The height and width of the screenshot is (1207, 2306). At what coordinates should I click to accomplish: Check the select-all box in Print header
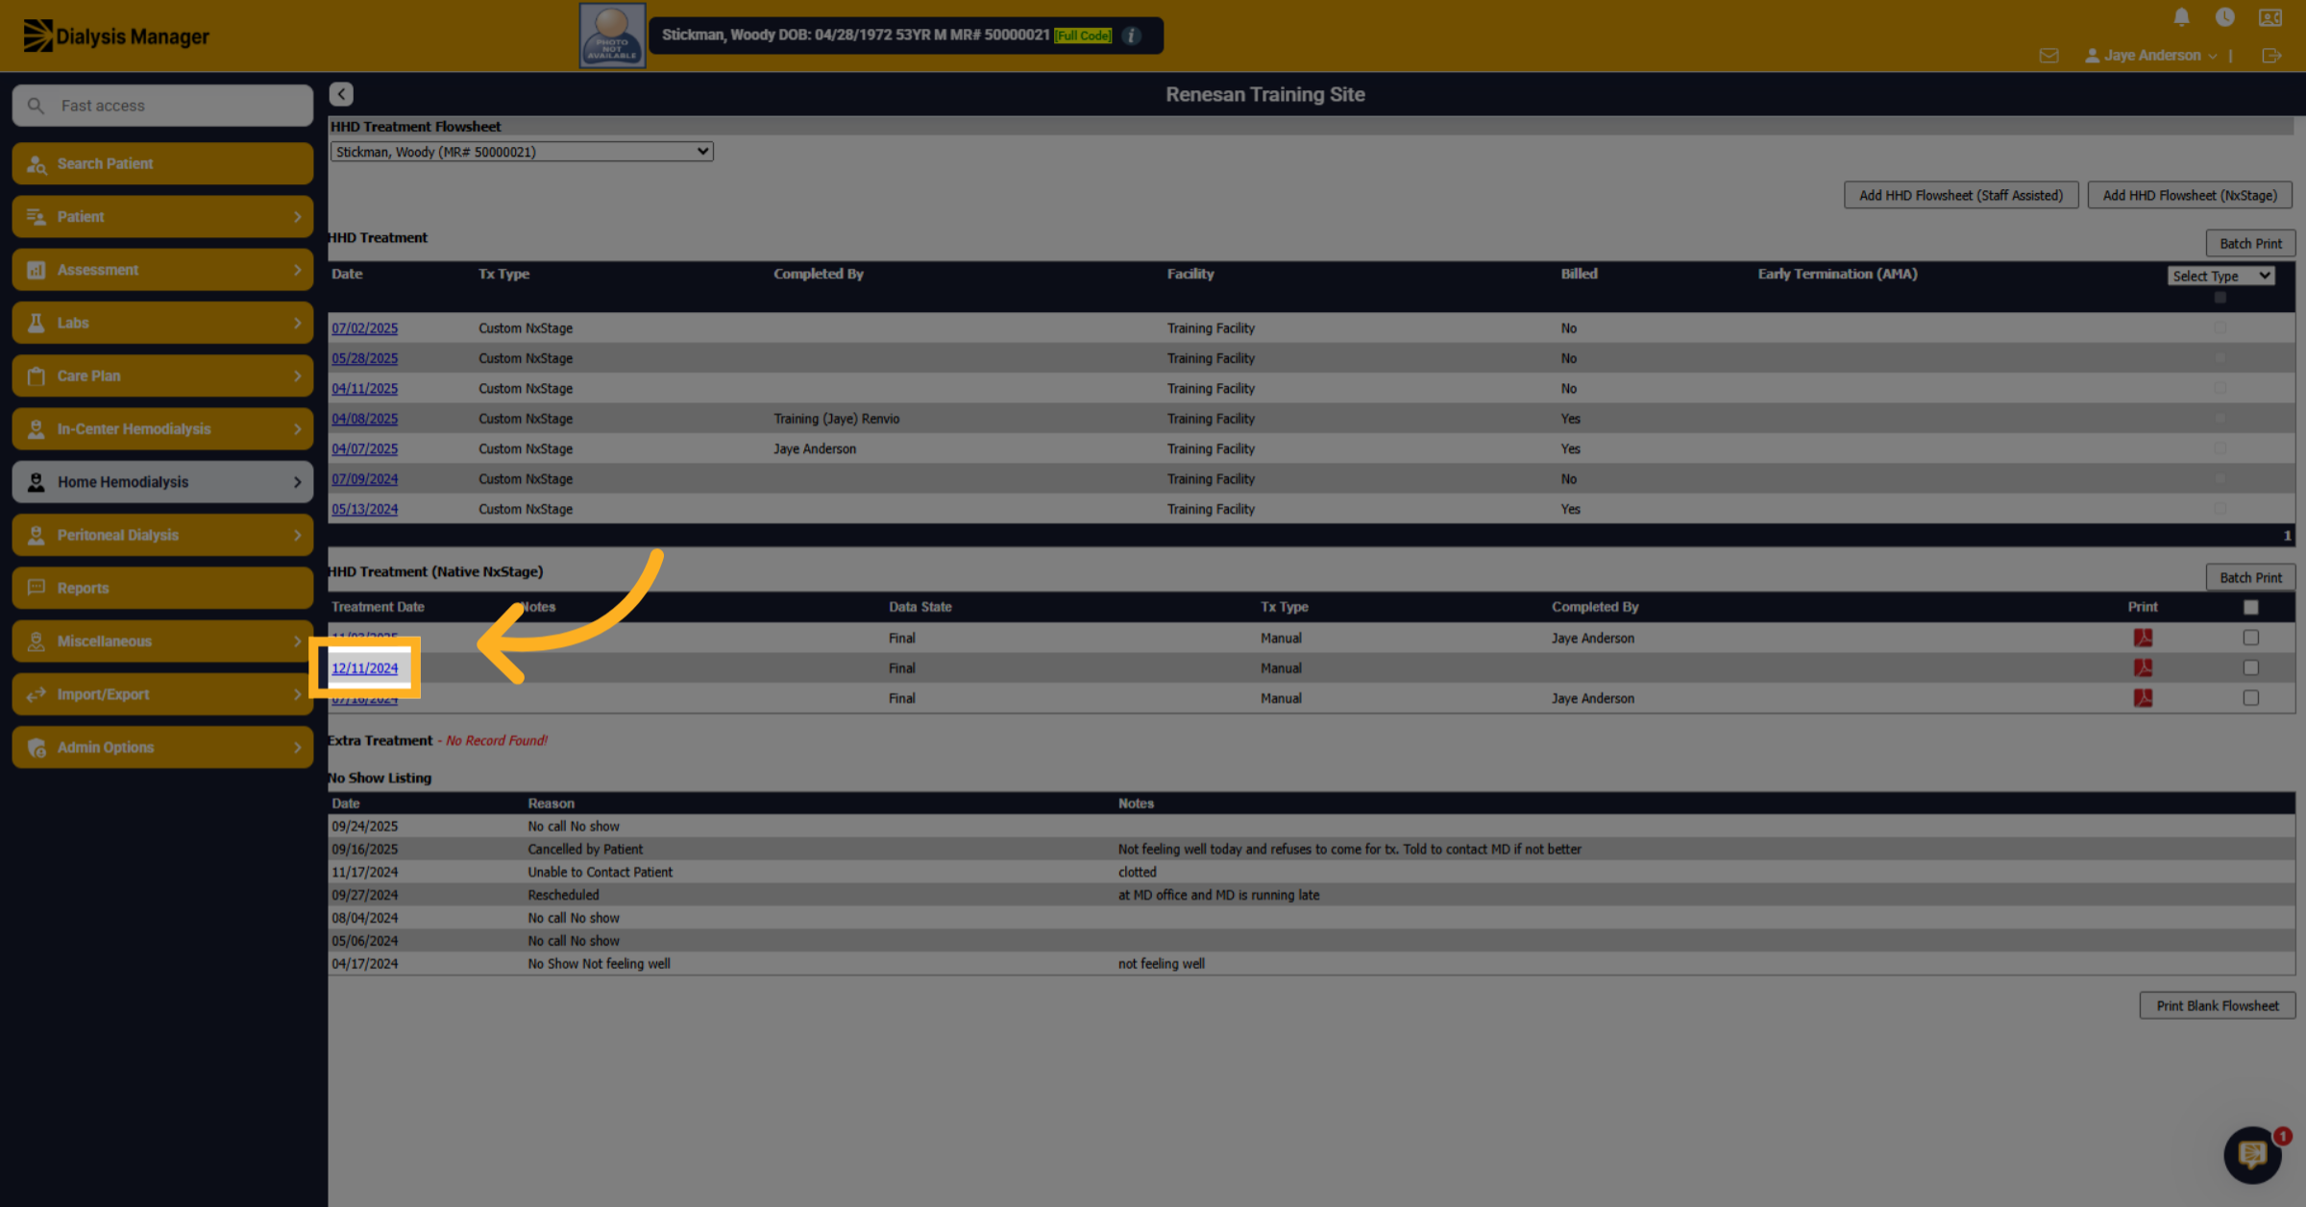(2250, 607)
